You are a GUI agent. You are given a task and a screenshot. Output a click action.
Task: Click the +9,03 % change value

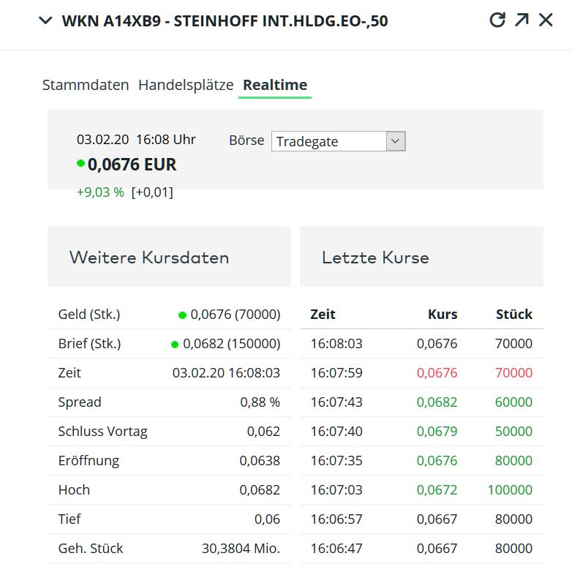coord(100,192)
